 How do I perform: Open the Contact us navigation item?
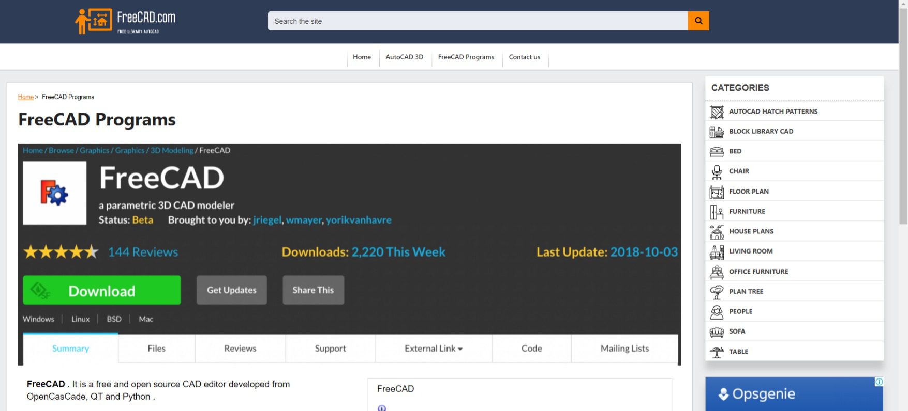(524, 57)
